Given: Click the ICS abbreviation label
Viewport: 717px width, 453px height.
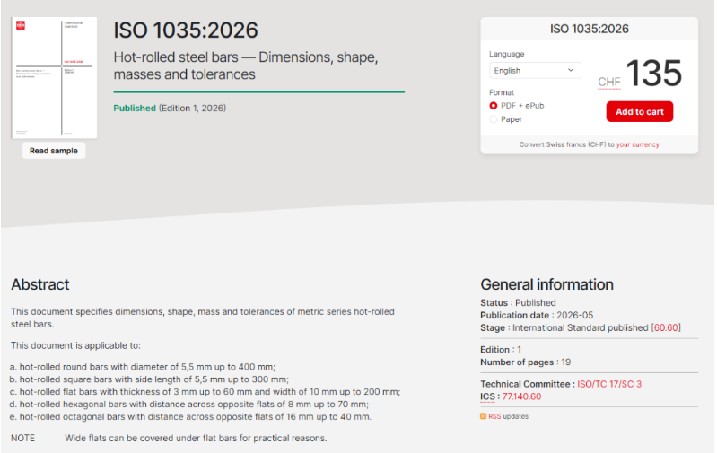Looking at the screenshot, I should click(x=487, y=396).
